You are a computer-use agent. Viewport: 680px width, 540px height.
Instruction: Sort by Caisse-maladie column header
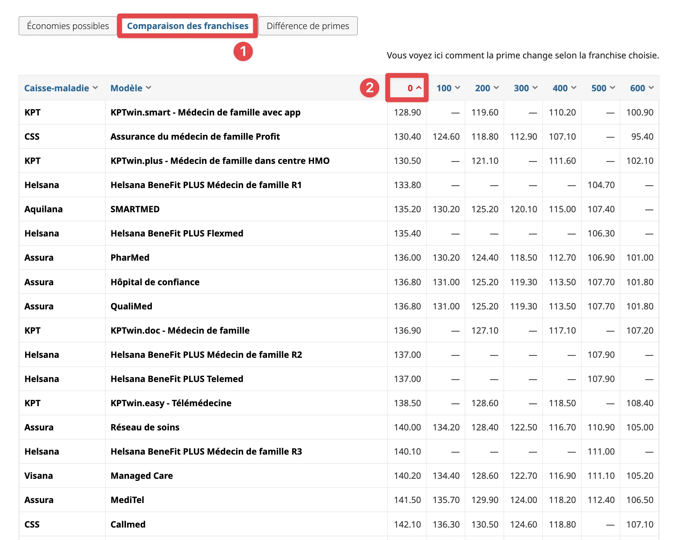click(x=61, y=88)
